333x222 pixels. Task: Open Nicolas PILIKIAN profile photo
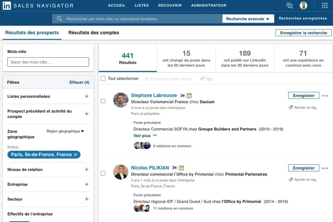[x=121, y=172]
